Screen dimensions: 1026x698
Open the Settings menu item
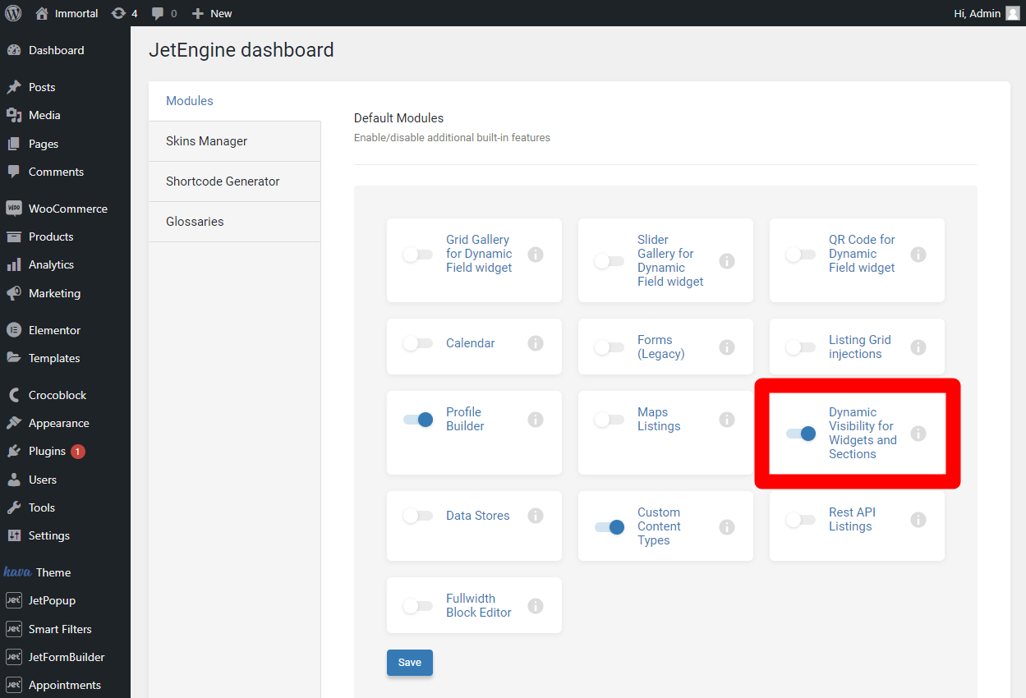pos(65,535)
